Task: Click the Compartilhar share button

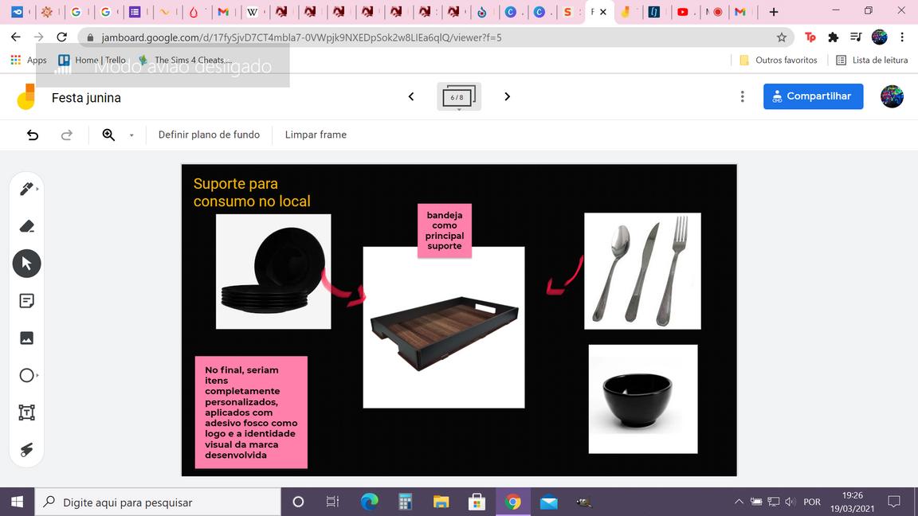Action: pos(813,96)
